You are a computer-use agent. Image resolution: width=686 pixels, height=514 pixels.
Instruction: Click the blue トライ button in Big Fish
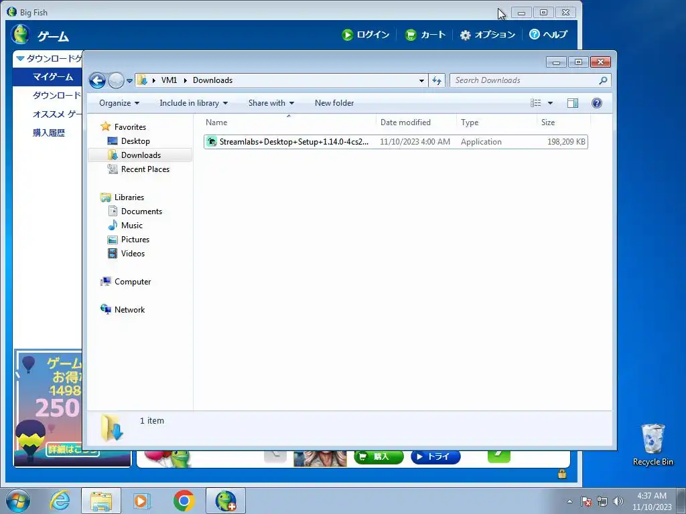[435, 456]
